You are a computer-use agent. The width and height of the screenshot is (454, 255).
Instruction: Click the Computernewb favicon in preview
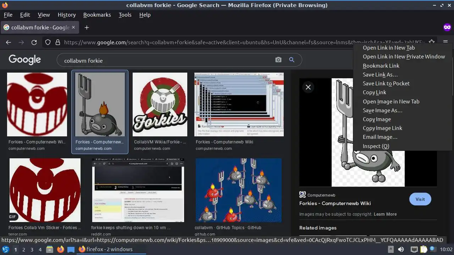pyautogui.click(x=303, y=194)
